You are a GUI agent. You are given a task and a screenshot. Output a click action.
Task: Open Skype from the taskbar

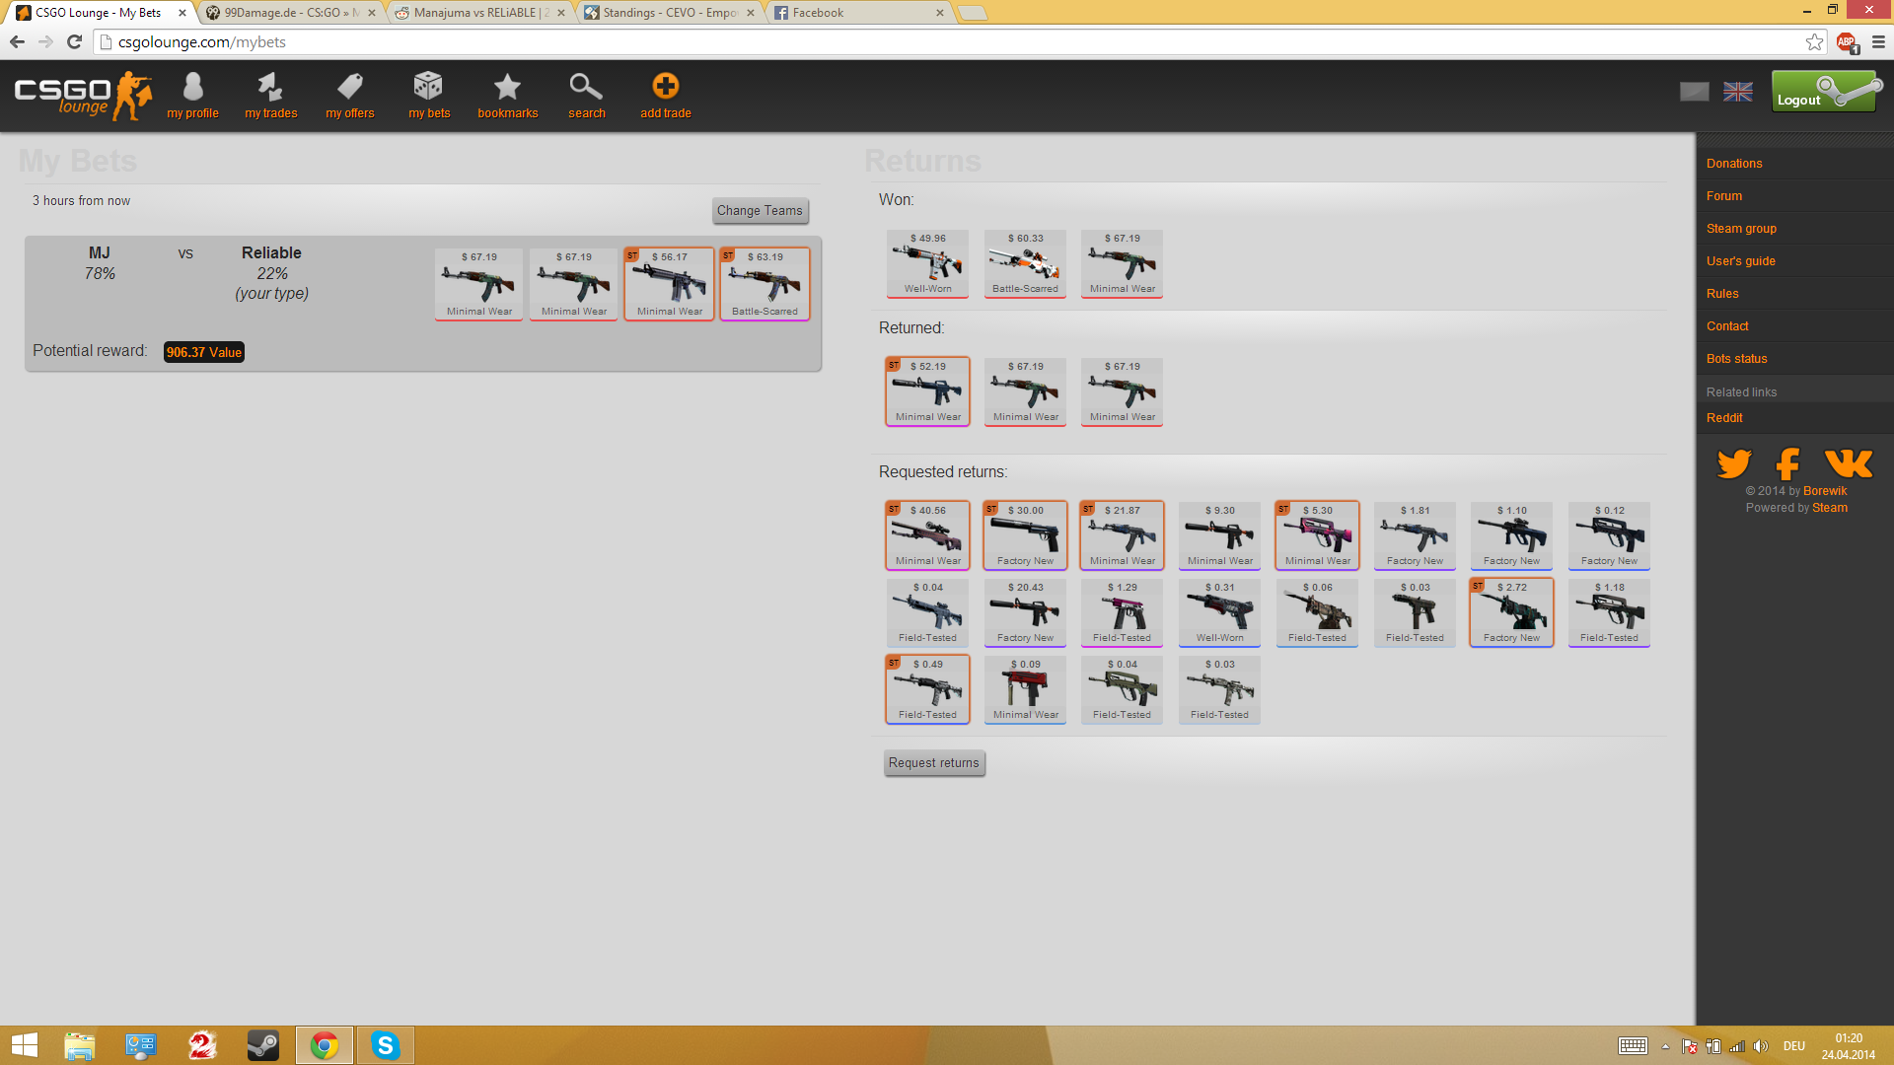tap(385, 1045)
